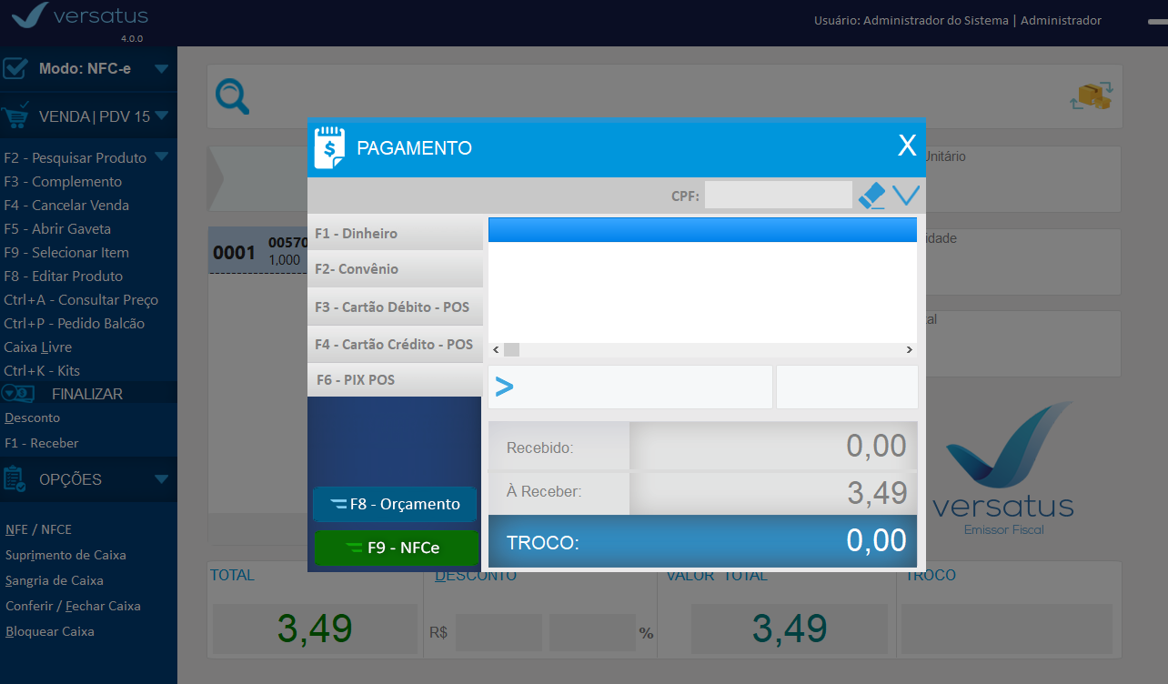Screen dimensions: 1168x684
Task: Click the CPF input field
Action: [778, 195]
